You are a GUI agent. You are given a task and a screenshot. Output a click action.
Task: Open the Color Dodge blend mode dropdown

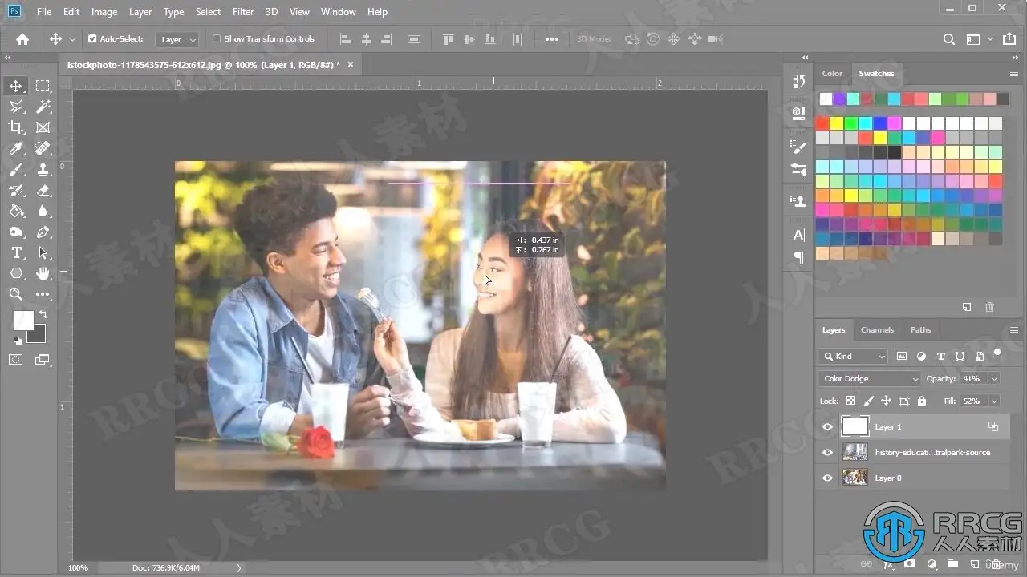pyautogui.click(x=870, y=378)
